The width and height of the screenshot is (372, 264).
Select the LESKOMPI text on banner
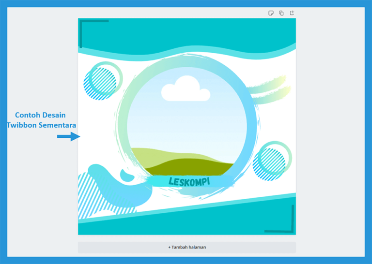pos(189,182)
